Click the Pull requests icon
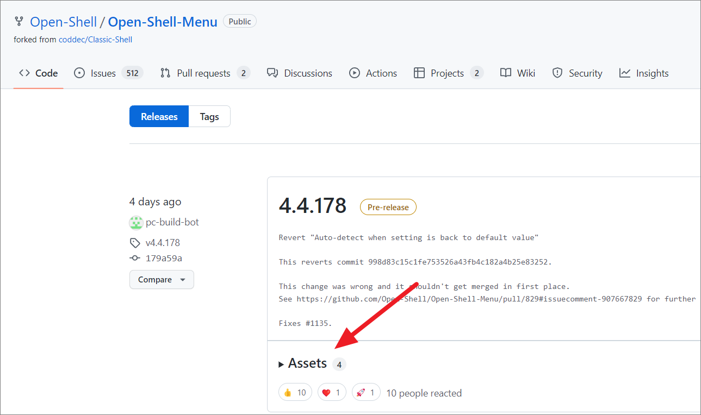This screenshot has height=415, width=701. (x=165, y=73)
